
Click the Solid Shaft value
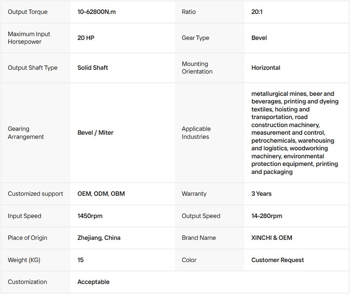point(93,68)
